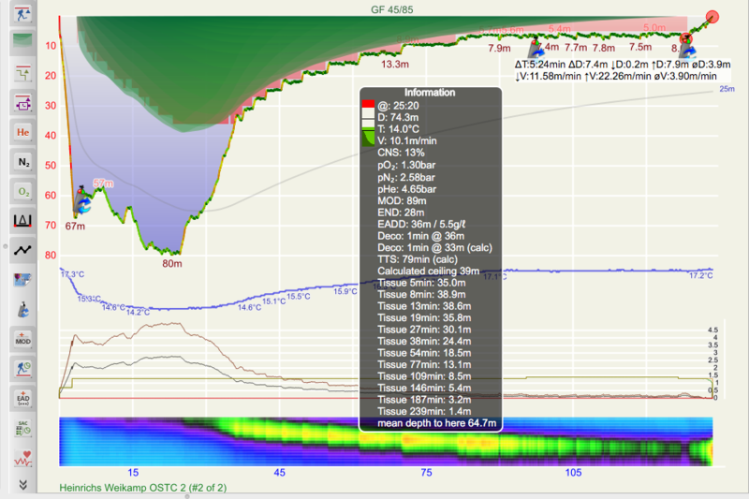Expand more toolbar items with double chevron

pos(22,484)
